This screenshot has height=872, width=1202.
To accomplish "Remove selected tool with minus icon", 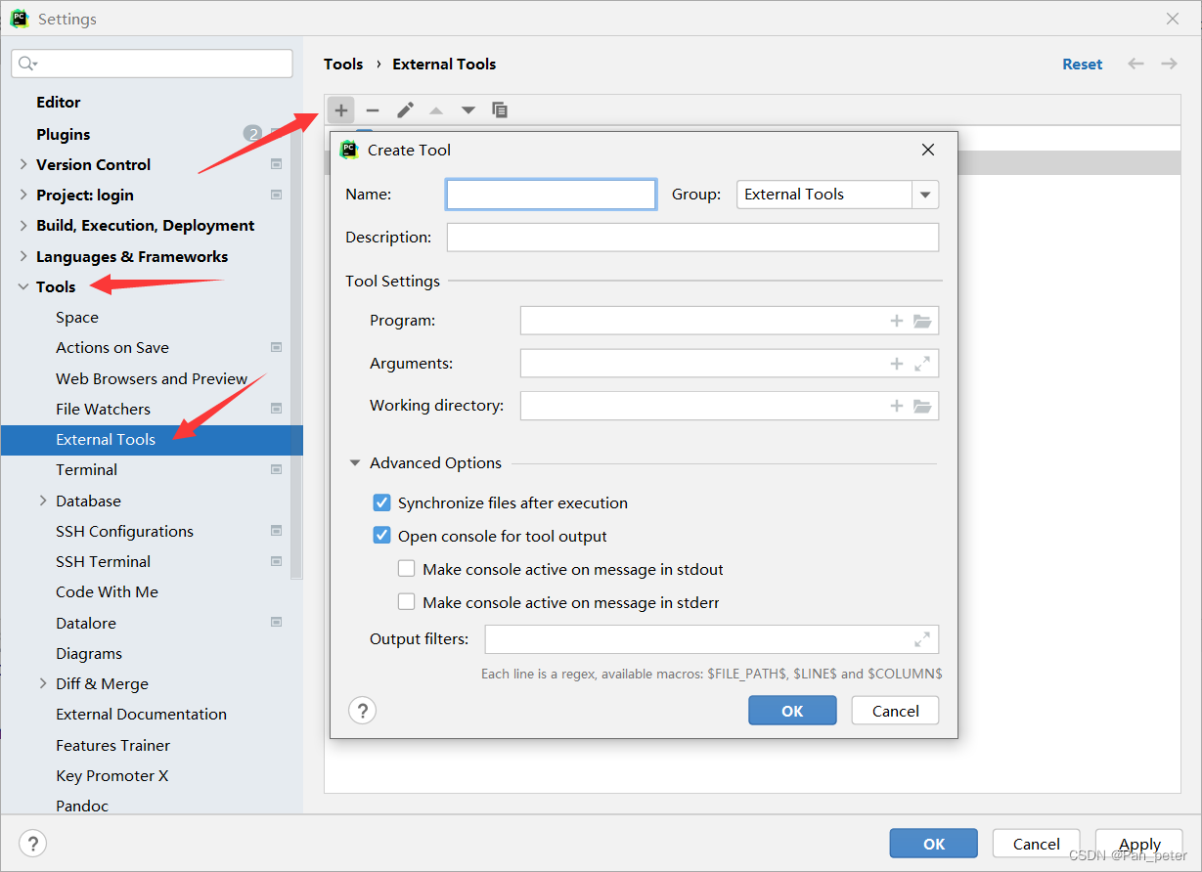I will pos(373,109).
